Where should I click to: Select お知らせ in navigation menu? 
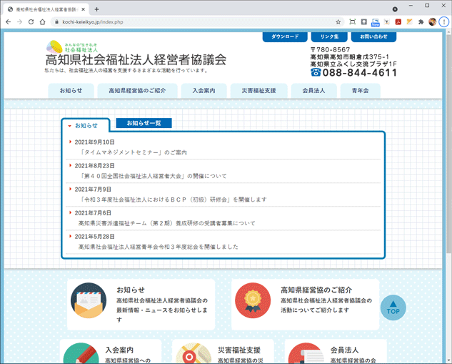(71, 91)
